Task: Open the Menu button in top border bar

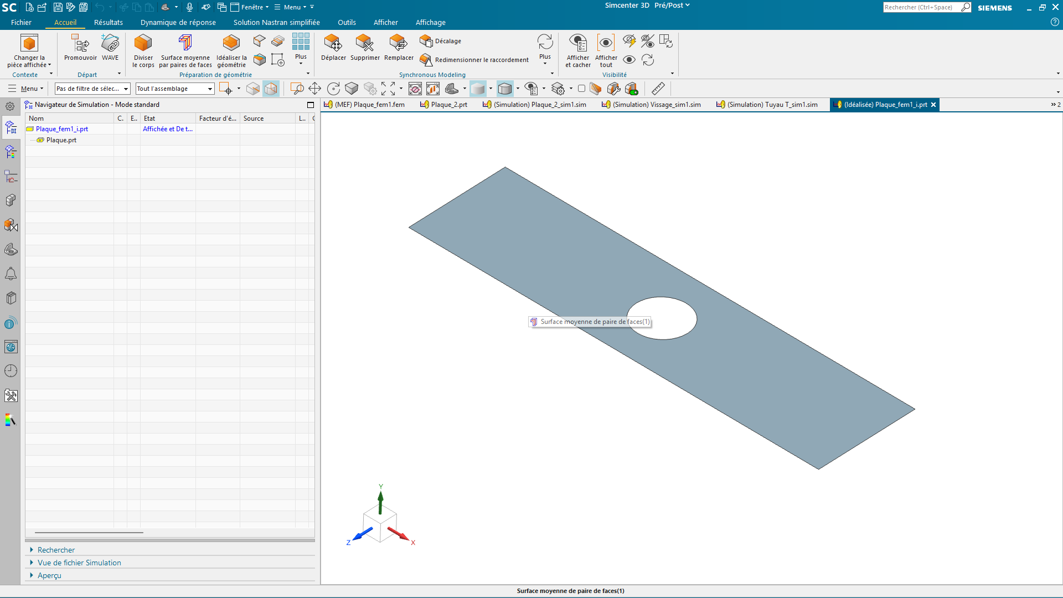Action: (290, 7)
